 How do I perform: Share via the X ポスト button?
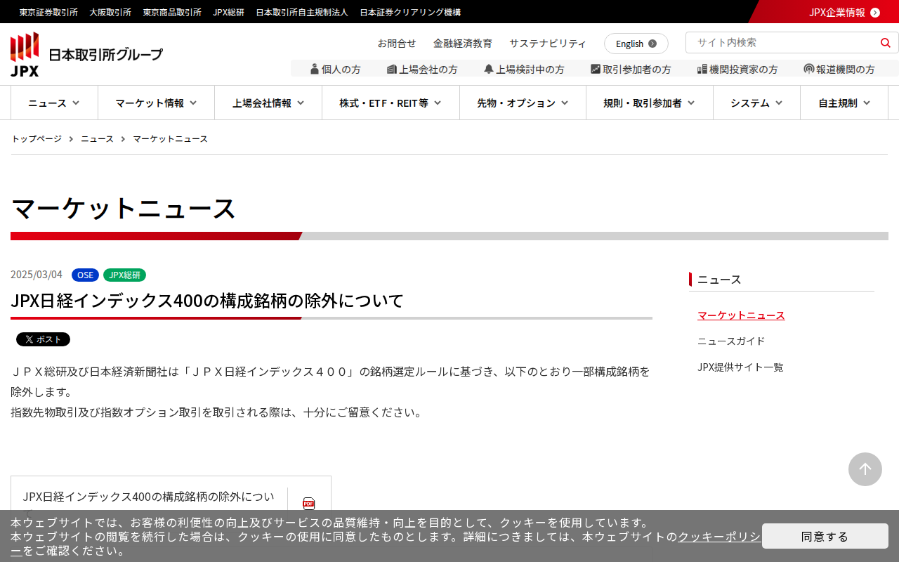(43, 339)
